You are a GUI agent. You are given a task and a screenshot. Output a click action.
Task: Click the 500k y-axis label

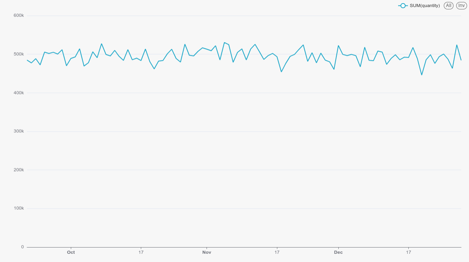(19, 54)
